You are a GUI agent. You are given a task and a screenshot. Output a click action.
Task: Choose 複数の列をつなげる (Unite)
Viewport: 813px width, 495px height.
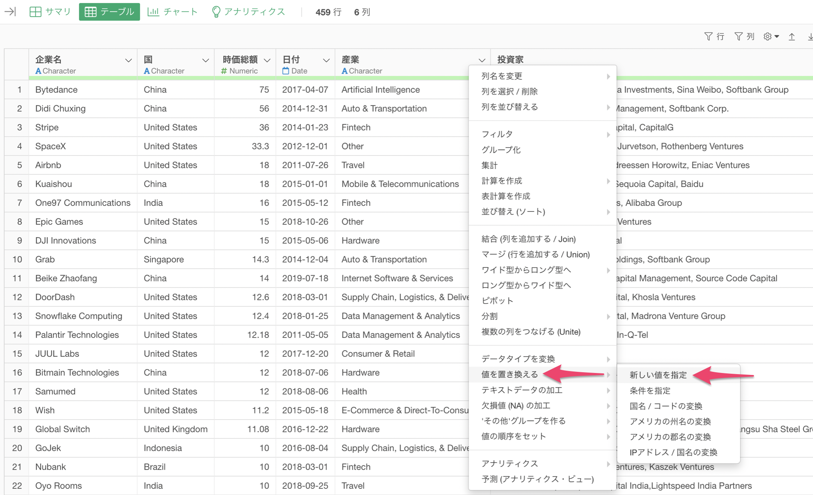point(542,331)
